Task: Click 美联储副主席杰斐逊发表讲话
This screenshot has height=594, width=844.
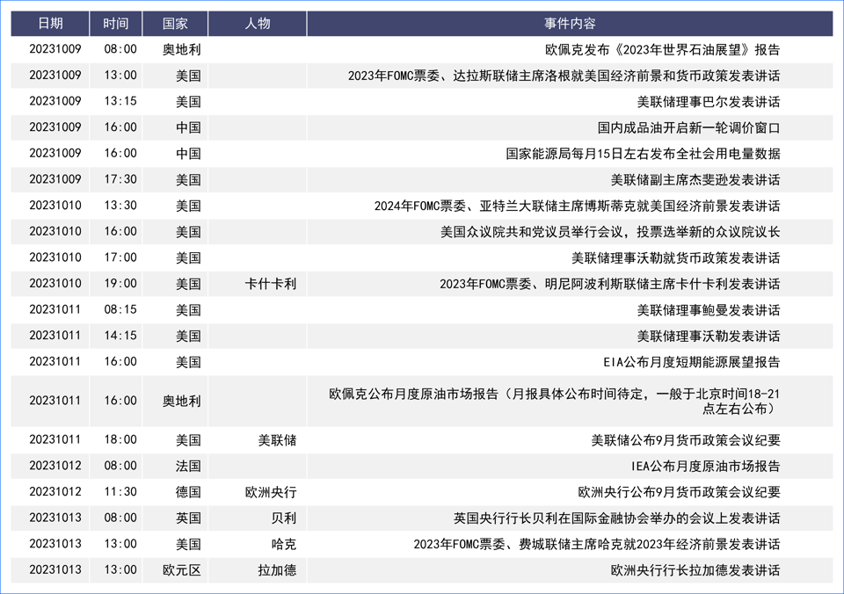Action: [695, 180]
